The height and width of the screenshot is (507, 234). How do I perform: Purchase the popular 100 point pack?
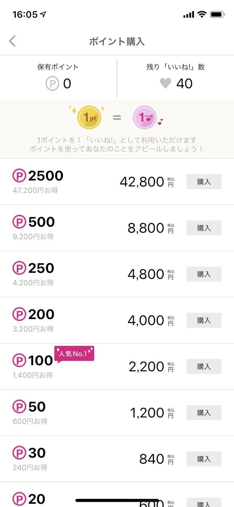[204, 367]
